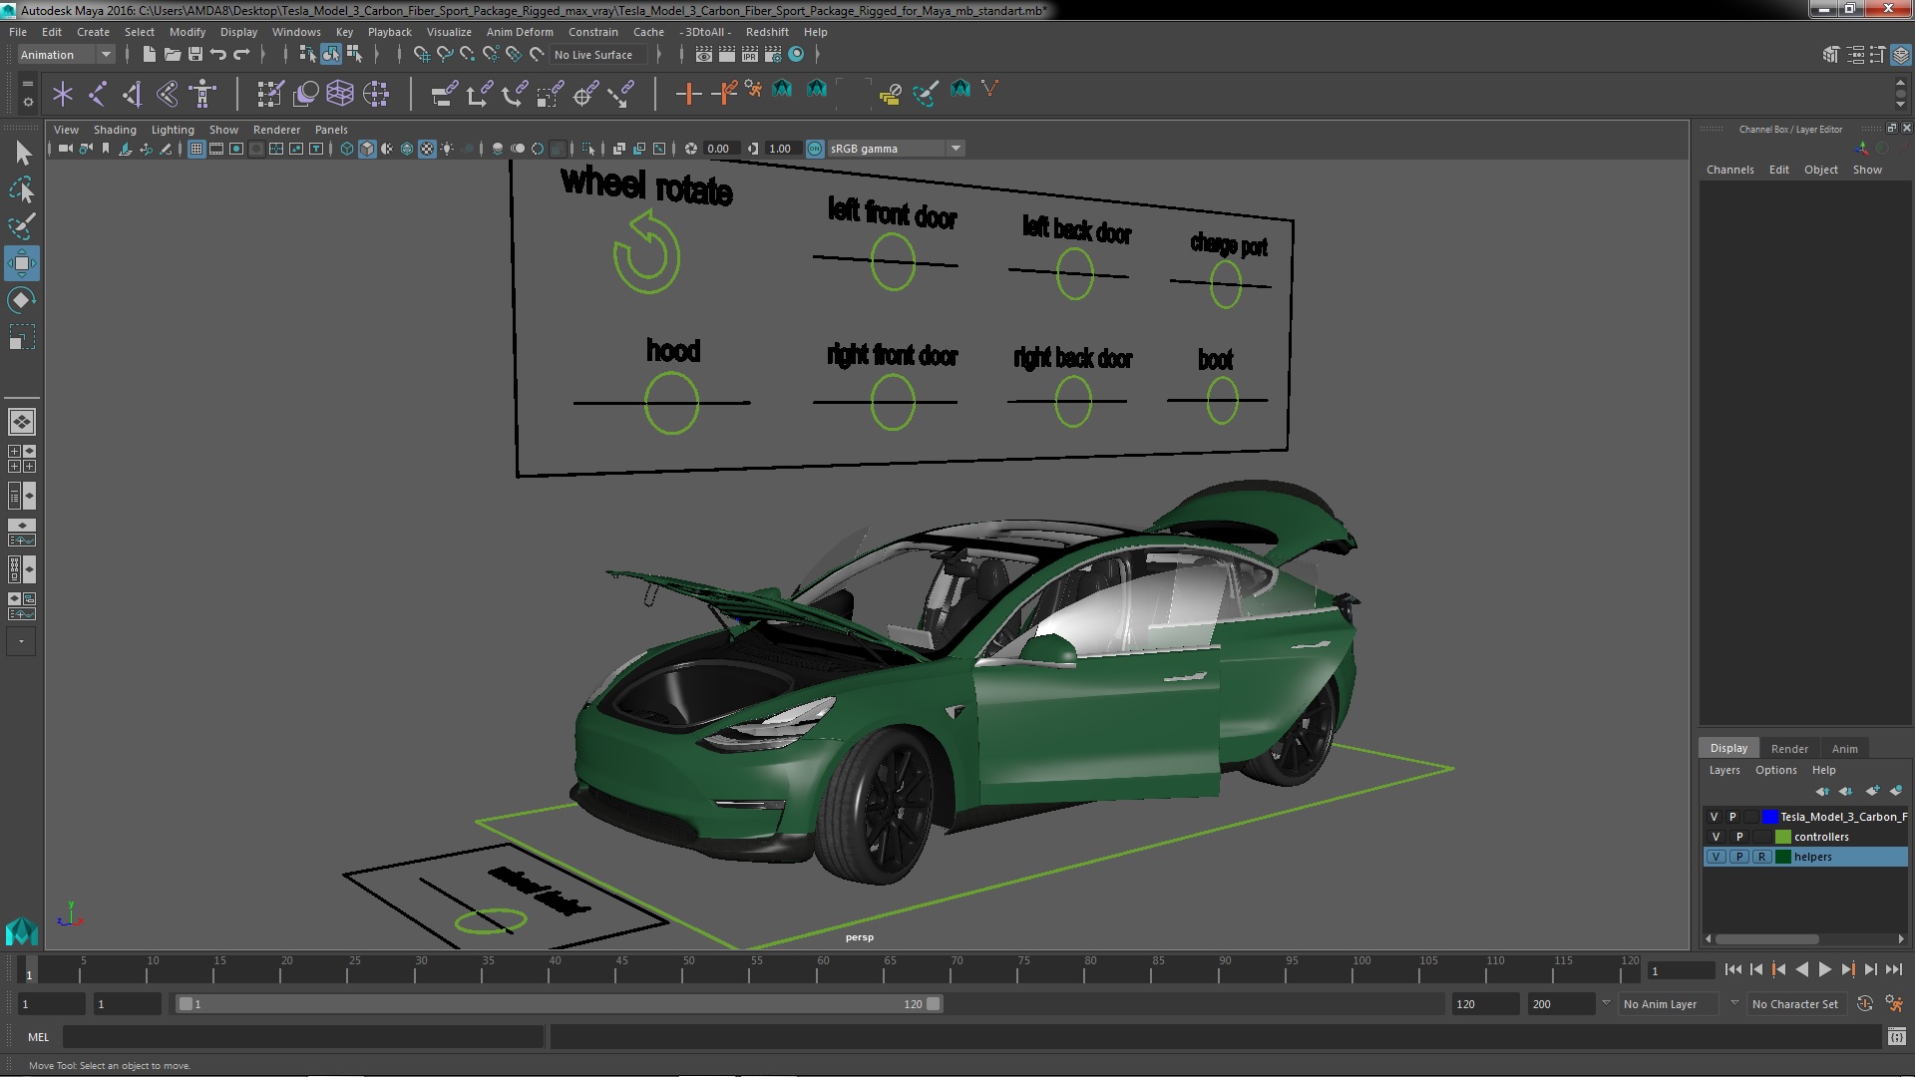The height and width of the screenshot is (1077, 1915).
Task: Click the No Live Surface field
Action: pyautogui.click(x=598, y=55)
